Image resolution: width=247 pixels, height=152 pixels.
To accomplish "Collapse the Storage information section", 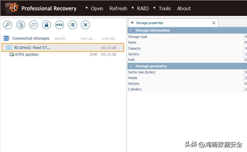I will coord(131,30).
